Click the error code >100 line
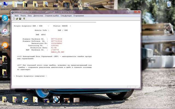 (54, 57)
